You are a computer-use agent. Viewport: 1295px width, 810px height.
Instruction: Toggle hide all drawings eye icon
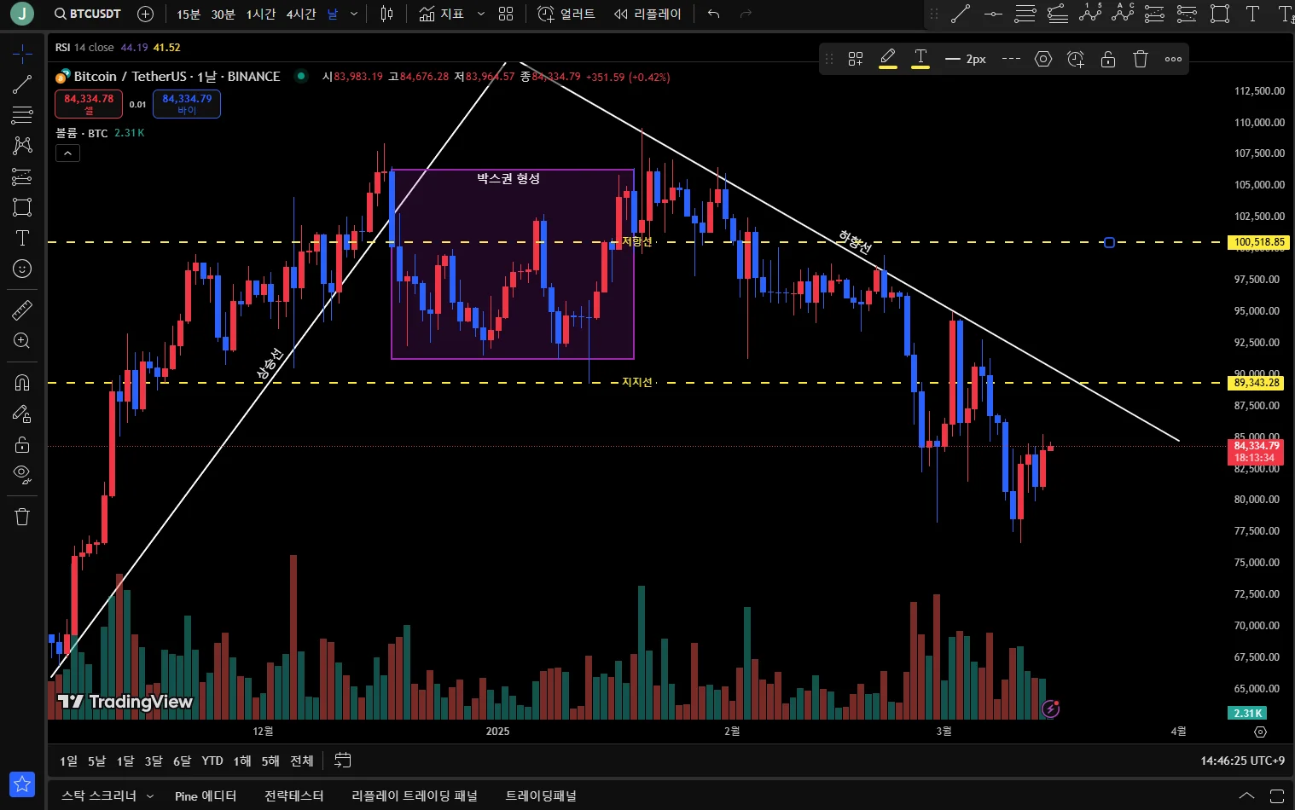point(22,474)
